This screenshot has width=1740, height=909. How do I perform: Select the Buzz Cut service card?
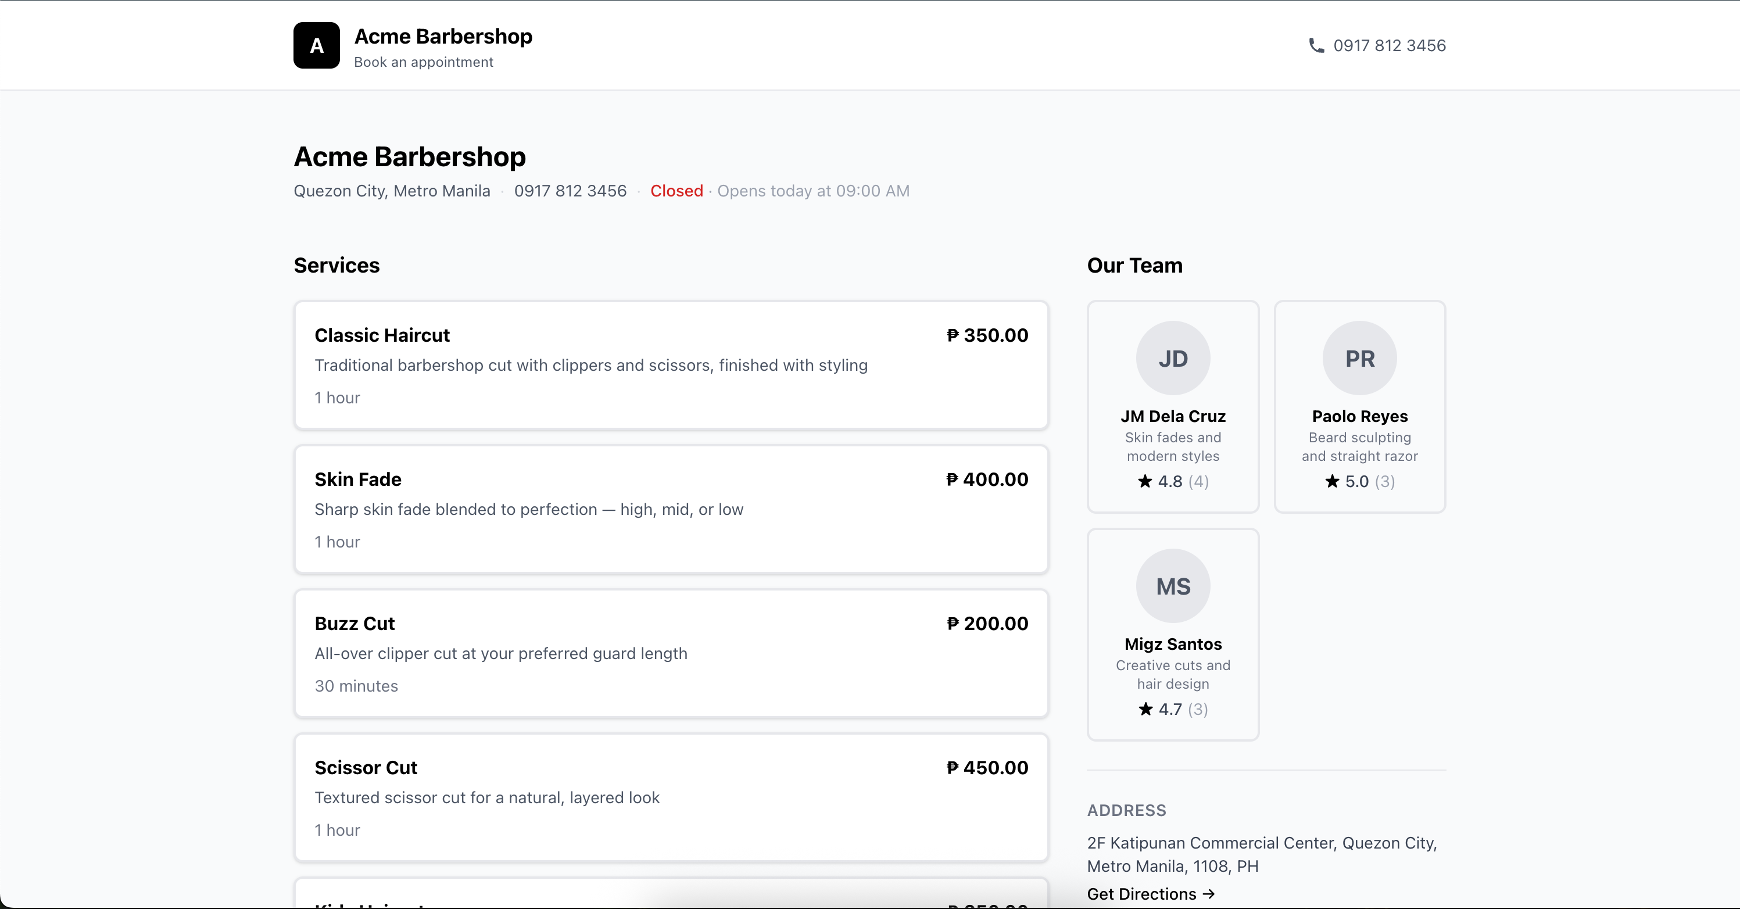click(x=671, y=653)
